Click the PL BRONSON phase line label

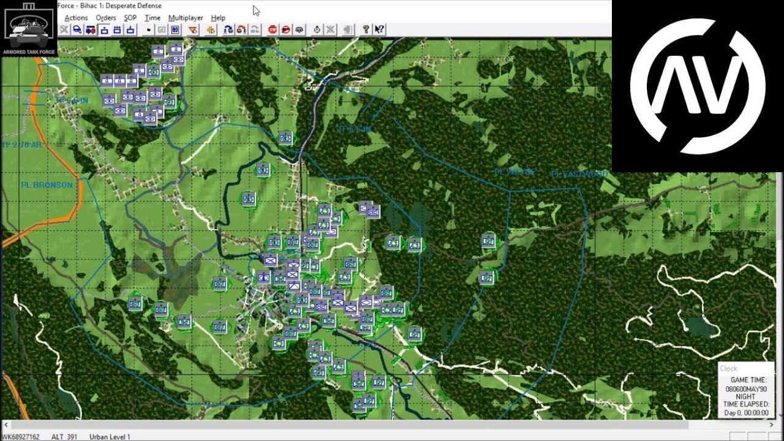(x=47, y=185)
